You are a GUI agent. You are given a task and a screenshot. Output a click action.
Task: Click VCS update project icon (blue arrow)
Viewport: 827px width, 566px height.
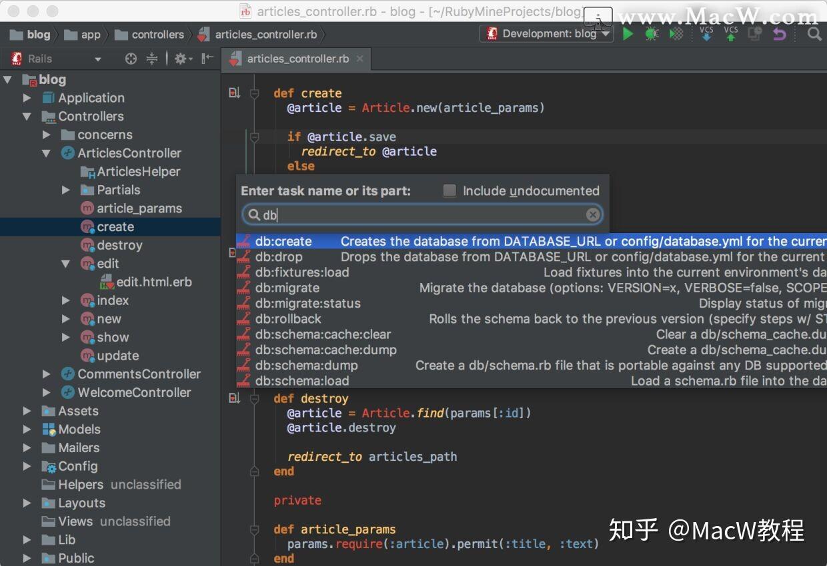click(706, 34)
